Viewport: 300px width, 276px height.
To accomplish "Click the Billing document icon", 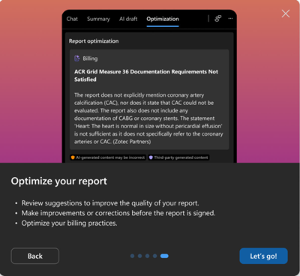I will (77, 58).
